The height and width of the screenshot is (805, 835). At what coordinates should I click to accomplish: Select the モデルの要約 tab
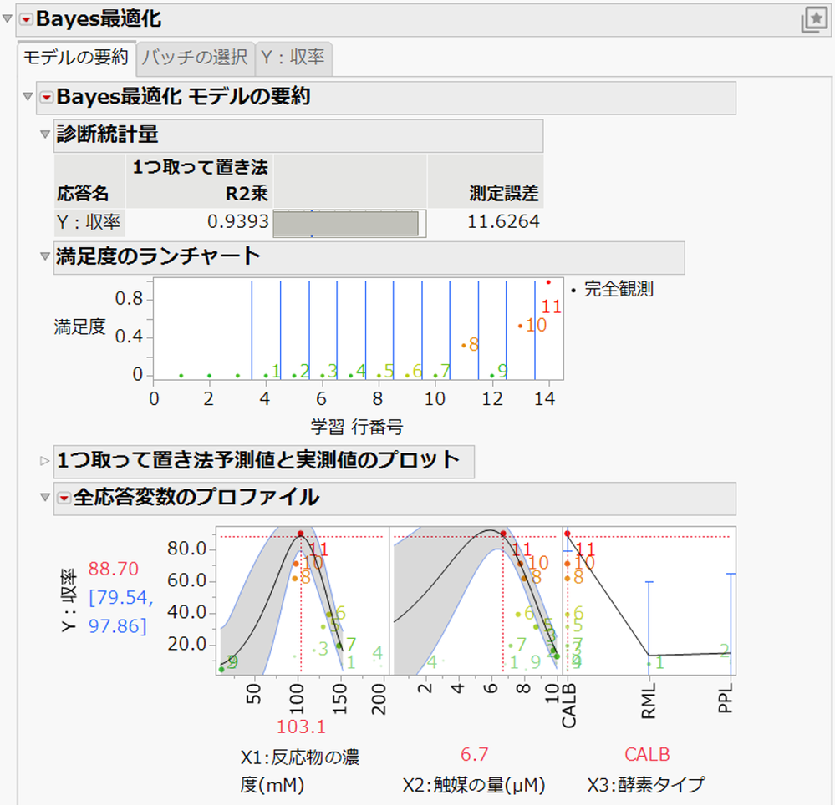(75, 58)
